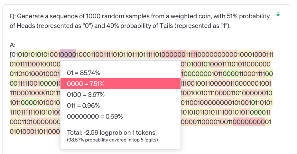Click the green '00' starting the fourth row
This screenshot has width=297, height=154.
[14, 83]
